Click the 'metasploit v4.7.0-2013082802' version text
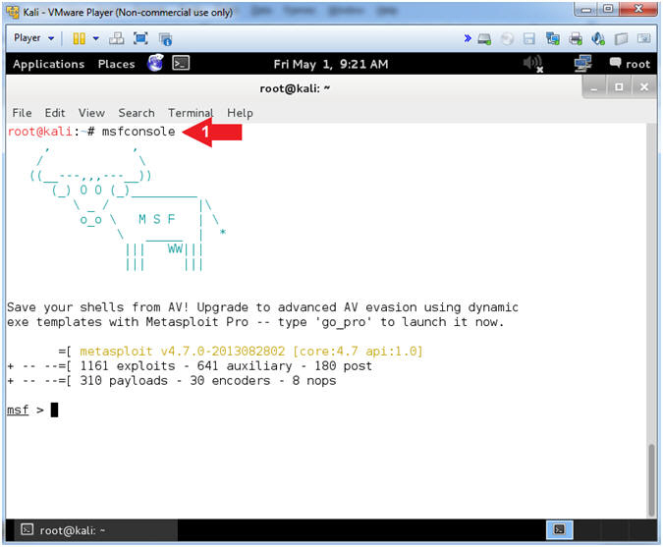The image size is (663, 547). coord(183,352)
